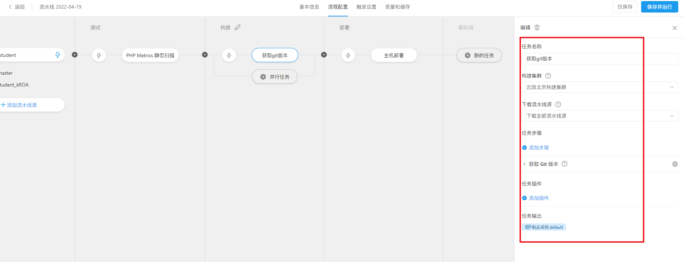Screen dimensions: 684x262
Task: Open help icon next to 构建集群
Action: coord(548,76)
